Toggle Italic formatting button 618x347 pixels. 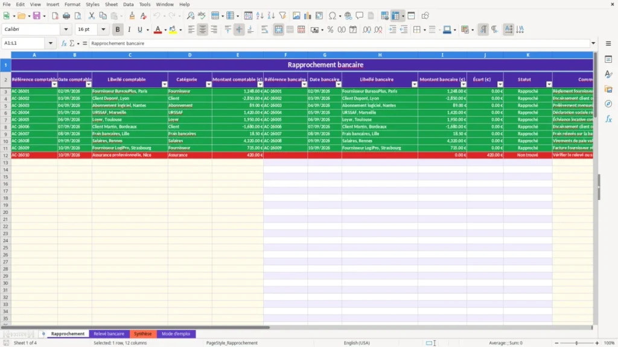pyautogui.click(x=129, y=30)
